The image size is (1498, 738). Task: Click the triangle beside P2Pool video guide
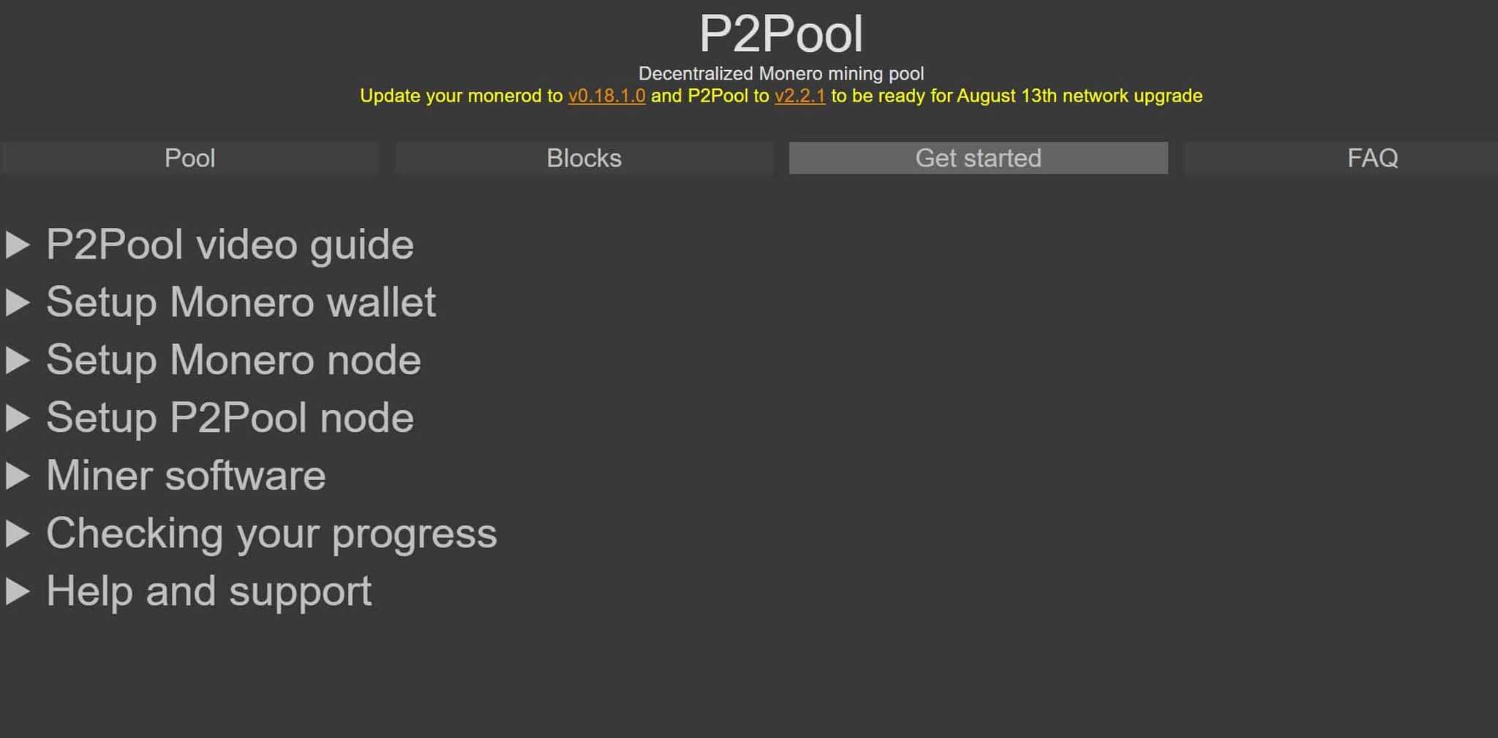(18, 245)
